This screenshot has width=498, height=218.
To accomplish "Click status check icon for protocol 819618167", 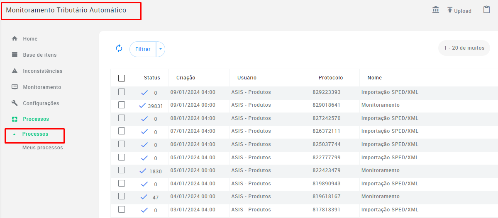I will 144,197.
